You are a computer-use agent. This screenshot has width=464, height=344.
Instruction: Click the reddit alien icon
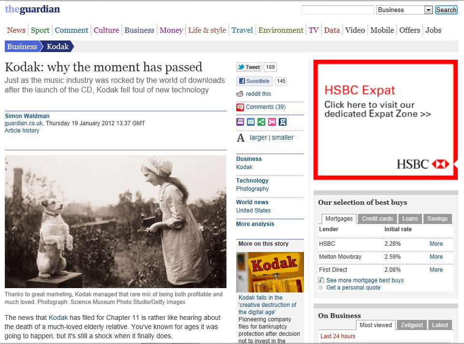point(240,94)
